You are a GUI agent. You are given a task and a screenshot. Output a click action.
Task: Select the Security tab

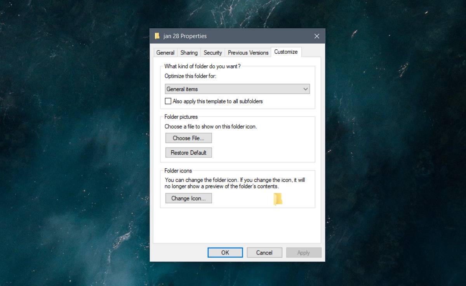click(x=213, y=52)
